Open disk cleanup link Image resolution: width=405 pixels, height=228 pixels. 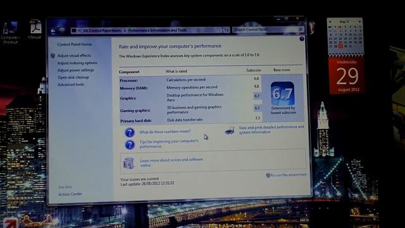[x=73, y=77]
